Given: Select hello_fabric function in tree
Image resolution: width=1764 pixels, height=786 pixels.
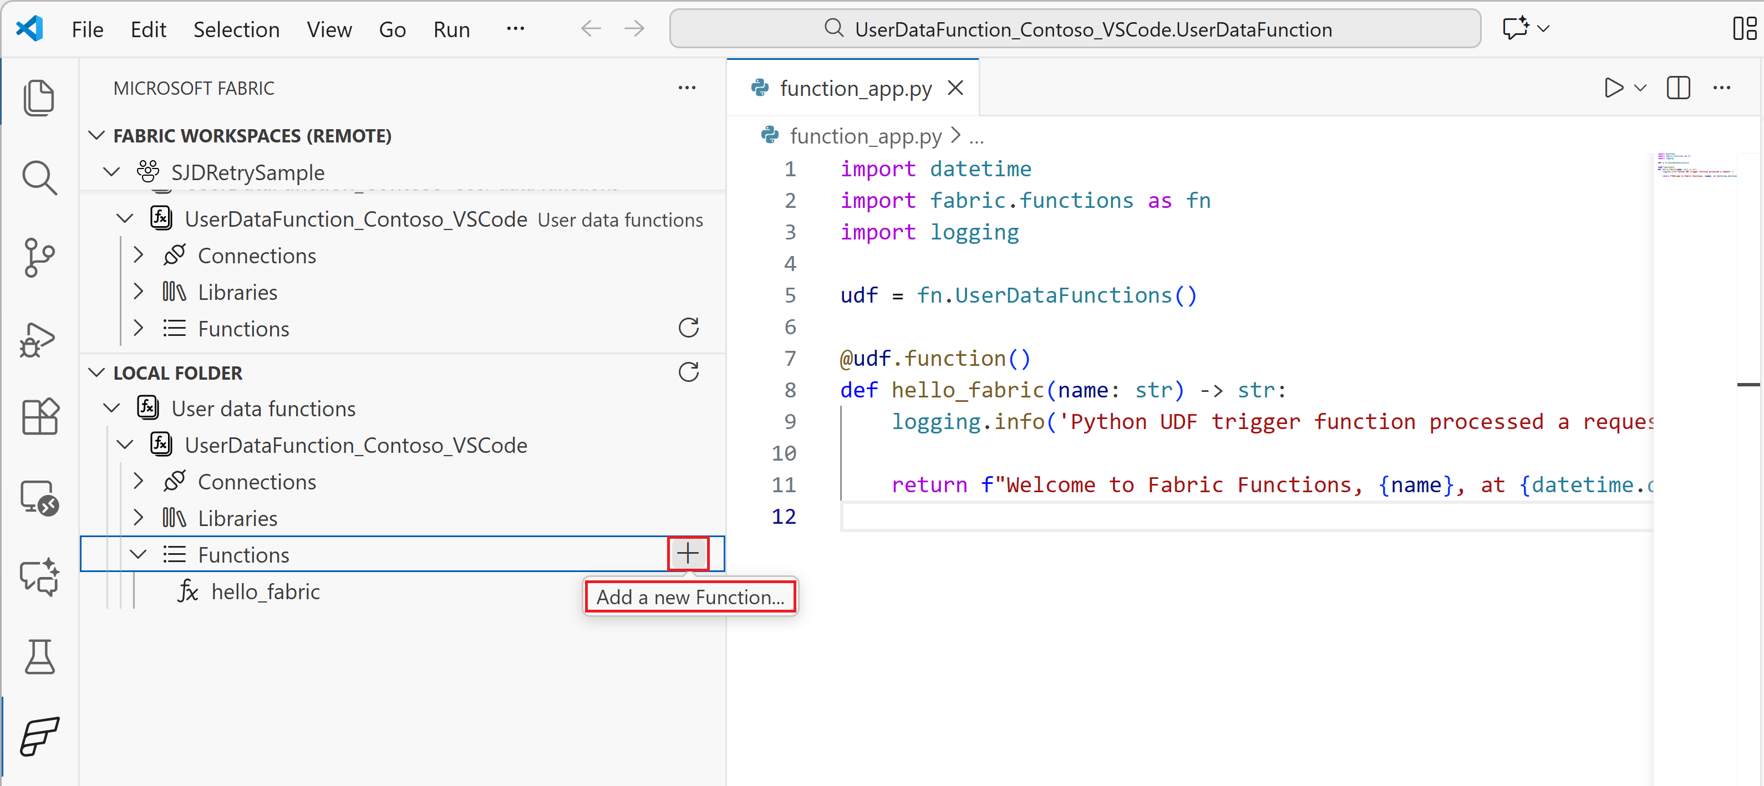Looking at the screenshot, I should (x=265, y=591).
